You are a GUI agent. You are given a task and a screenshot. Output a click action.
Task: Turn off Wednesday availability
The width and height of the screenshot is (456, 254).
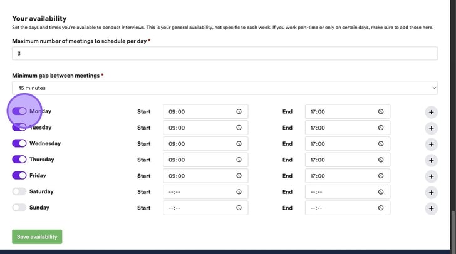[x=19, y=143]
